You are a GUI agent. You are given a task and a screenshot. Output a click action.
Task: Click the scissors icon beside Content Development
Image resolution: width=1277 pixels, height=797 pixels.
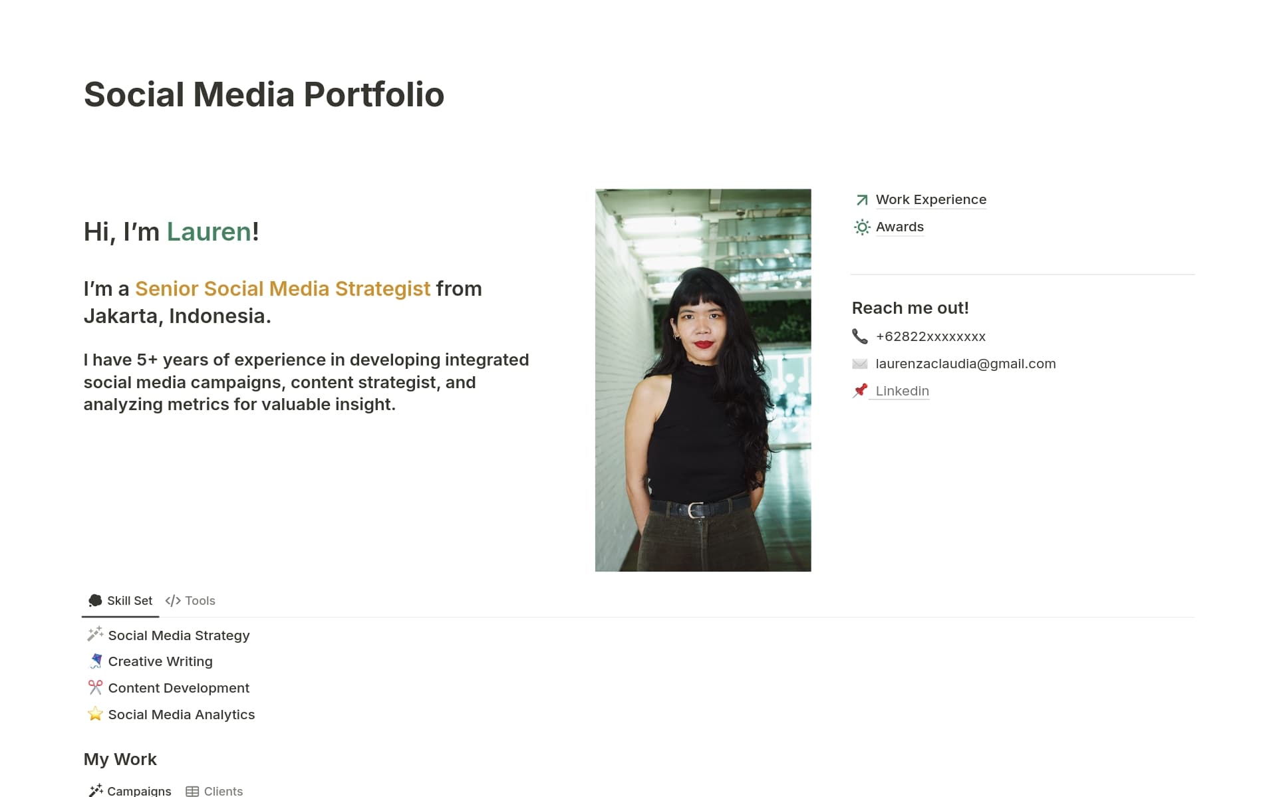pos(94,687)
